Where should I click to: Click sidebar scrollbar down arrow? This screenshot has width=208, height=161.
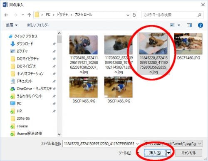click(x=59, y=134)
